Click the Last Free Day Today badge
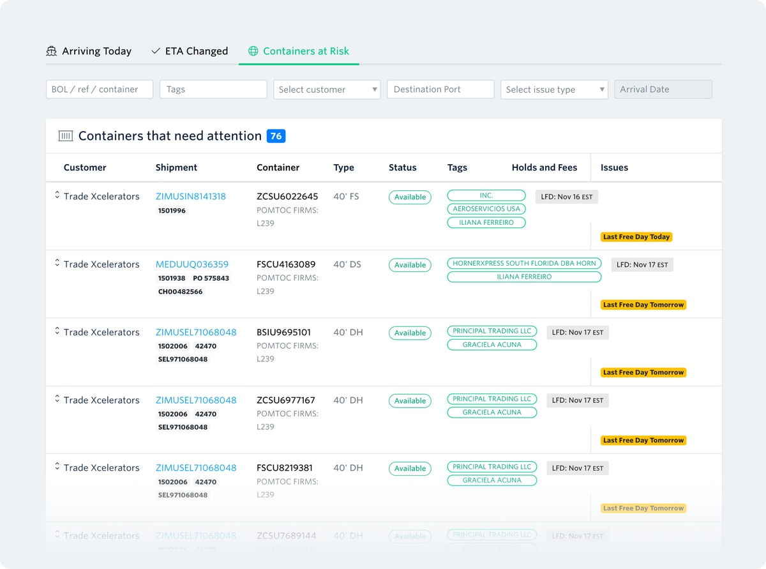Viewport: 766px width, 569px height. point(636,236)
